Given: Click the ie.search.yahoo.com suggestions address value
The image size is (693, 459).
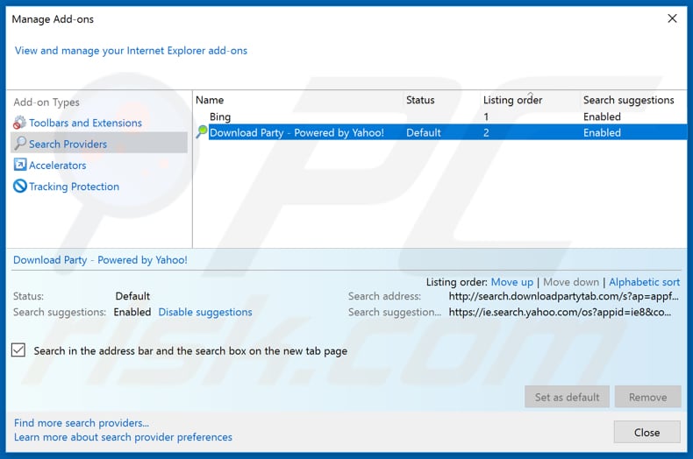Looking at the screenshot, I should pyautogui.click(x=560, y=312).
